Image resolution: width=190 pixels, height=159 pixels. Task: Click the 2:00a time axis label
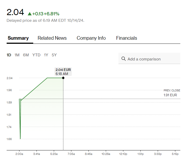click(19, 154)
